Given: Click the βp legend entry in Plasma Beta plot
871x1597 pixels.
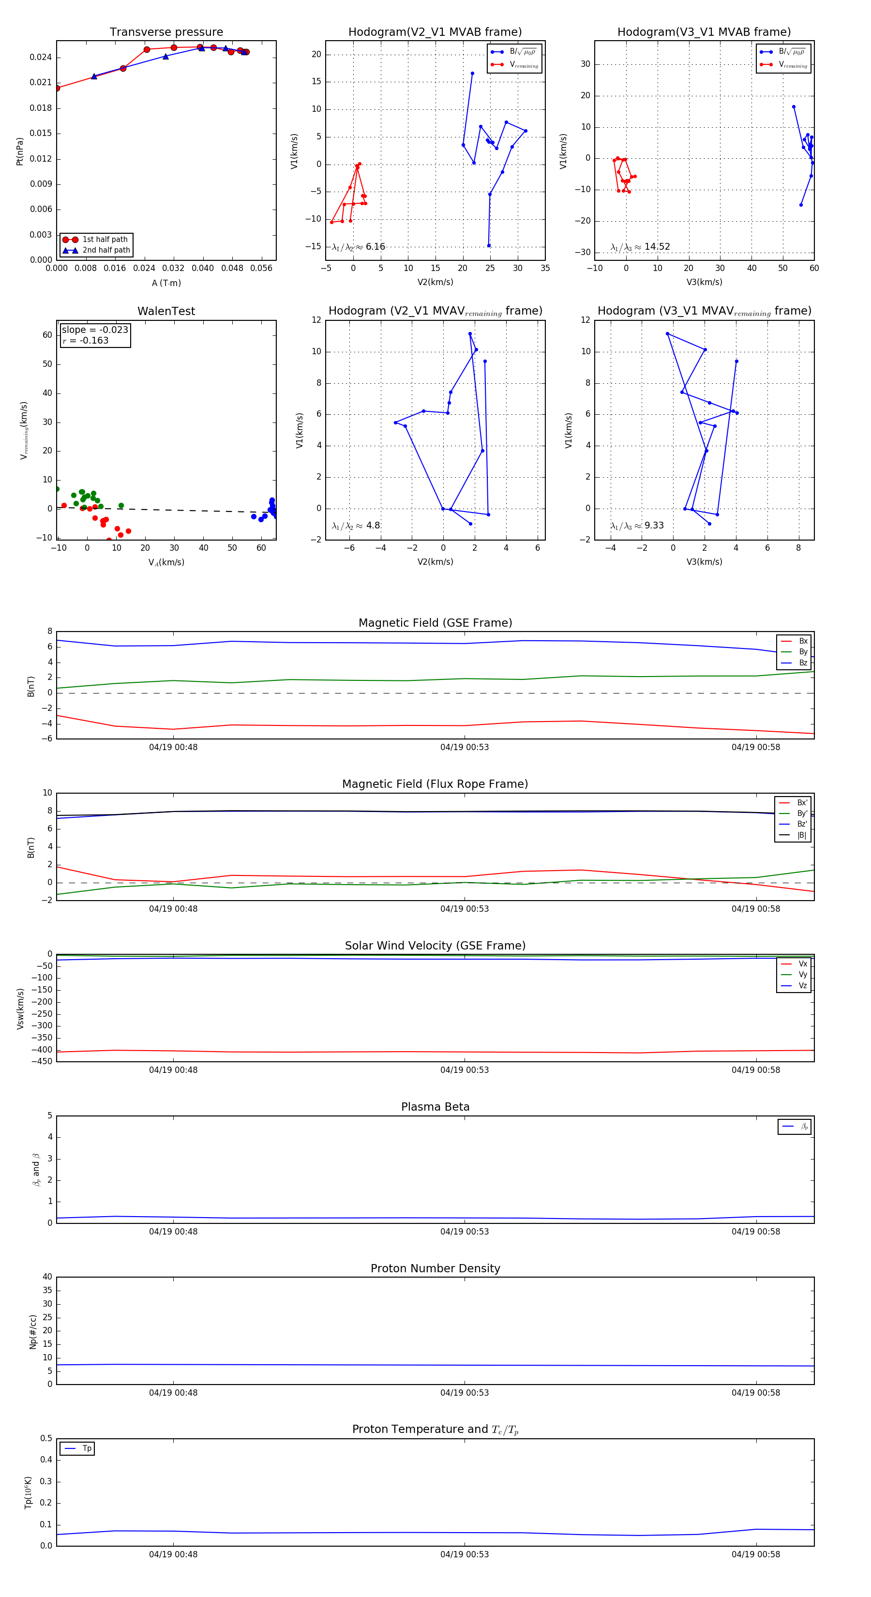Looking at the screenshot, I should [x=795, y=1127].
